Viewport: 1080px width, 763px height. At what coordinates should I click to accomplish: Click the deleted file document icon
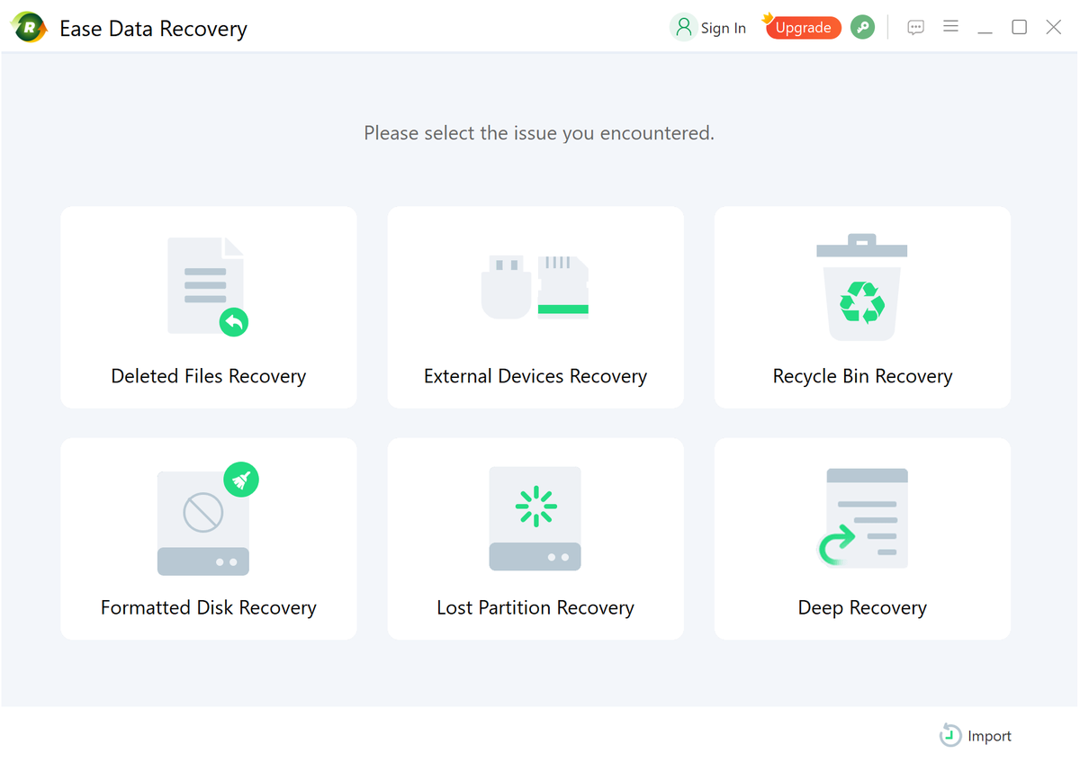(x=208, y=286)
